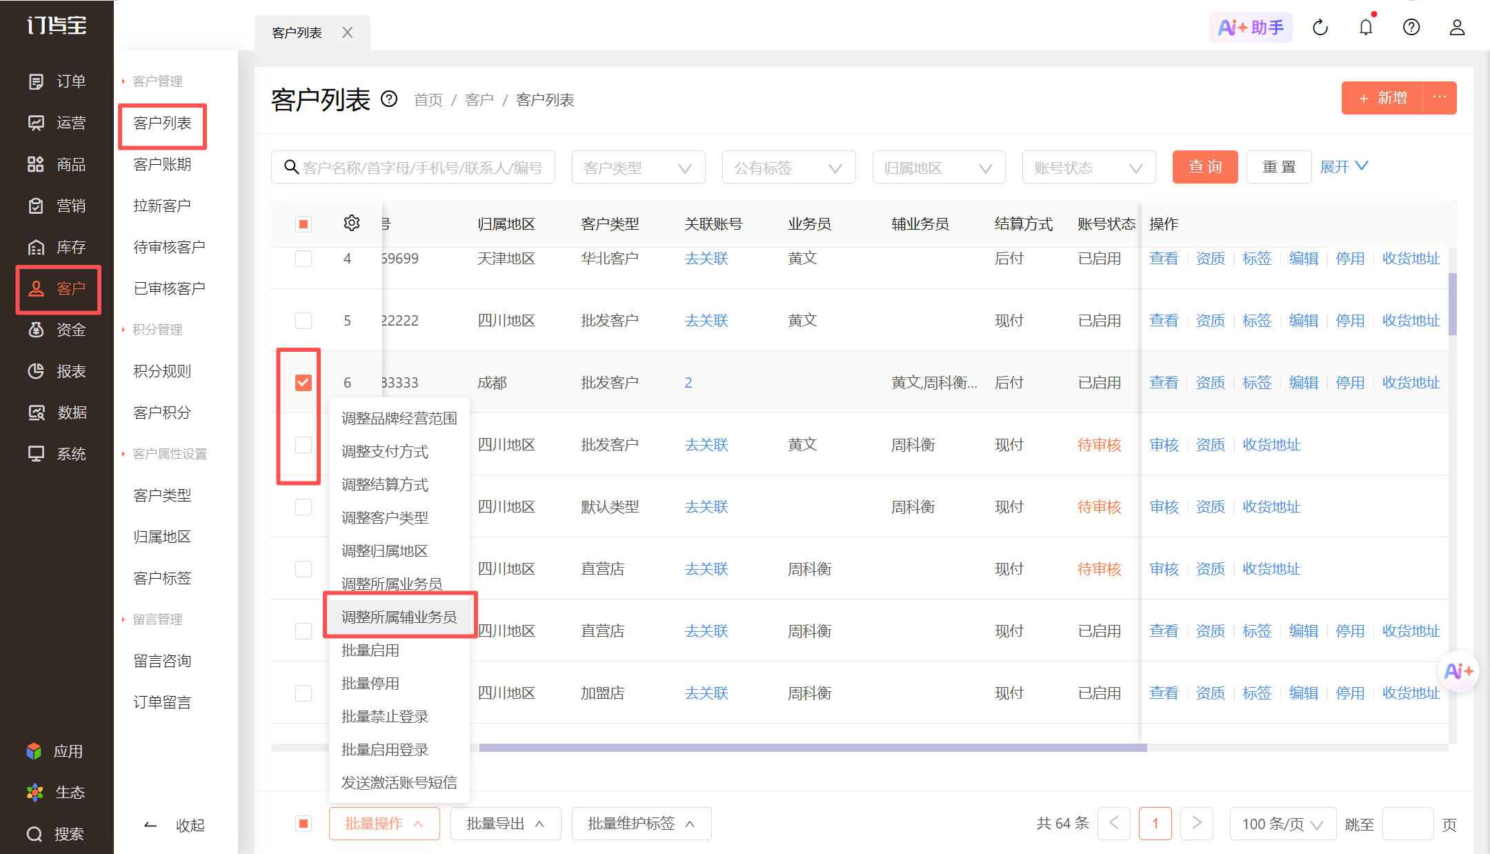Open the 营销 module

coord(57,206)
